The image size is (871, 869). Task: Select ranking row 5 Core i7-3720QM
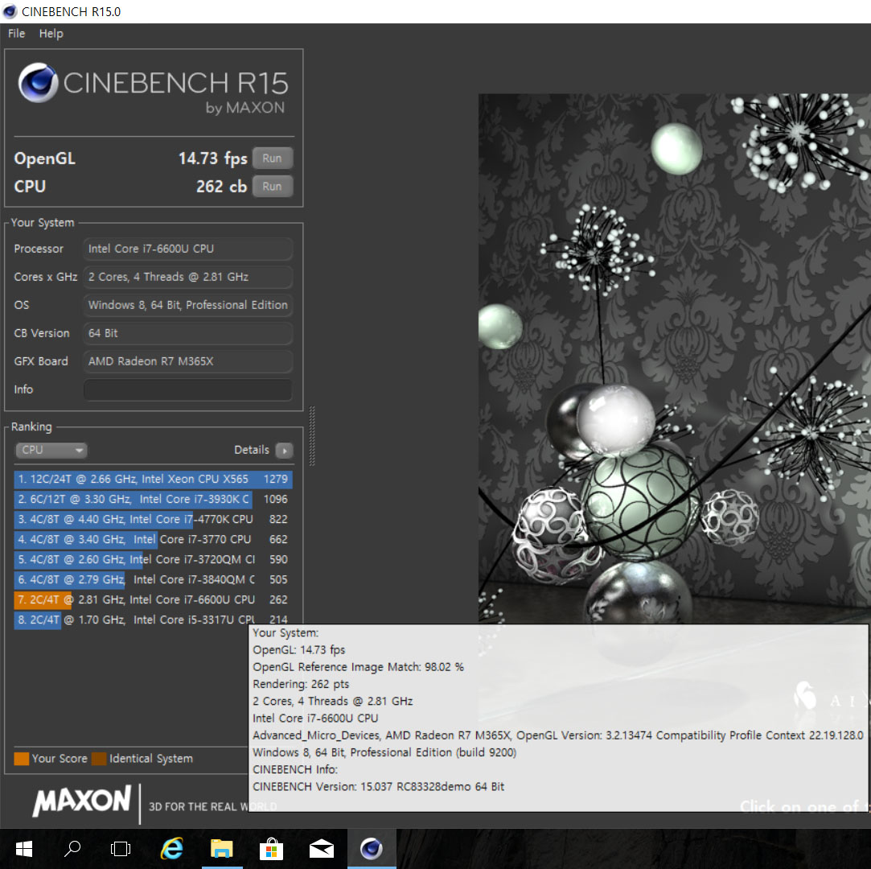click(x=154, y=559)
